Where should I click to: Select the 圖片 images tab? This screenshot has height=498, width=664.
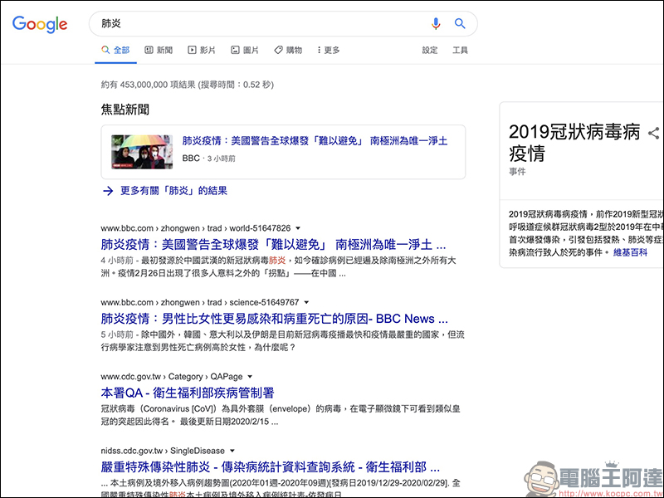click(x=245, y=51)
